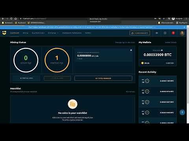Click the 0.00000000 BTC / 24h profitability value
The width and height of the screenshot is (189, 141).
tap(88, 56)
